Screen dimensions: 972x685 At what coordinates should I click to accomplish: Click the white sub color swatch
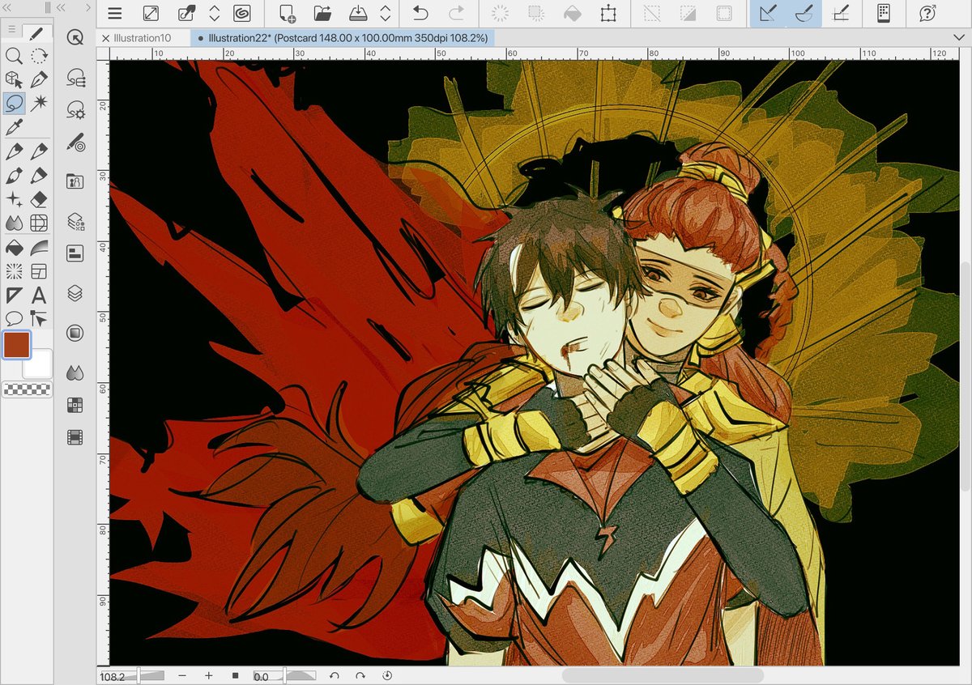[x=38, y=365]
